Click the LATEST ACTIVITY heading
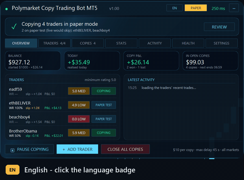 141,80
